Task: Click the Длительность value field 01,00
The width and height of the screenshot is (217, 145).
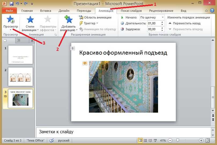Action: pos(154,23)
